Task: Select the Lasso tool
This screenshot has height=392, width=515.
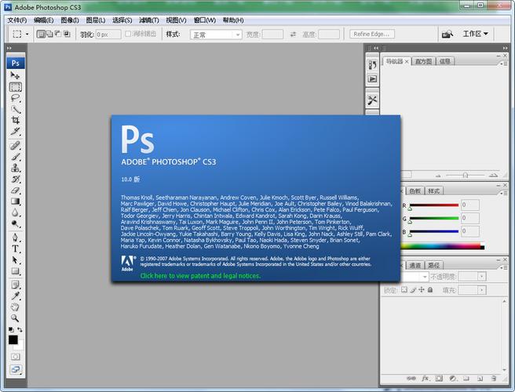Action: [15, 99]
